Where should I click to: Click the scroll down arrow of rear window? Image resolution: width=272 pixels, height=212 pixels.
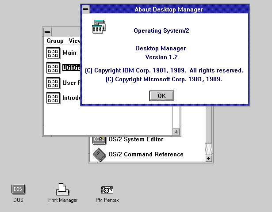coord(209,158)
